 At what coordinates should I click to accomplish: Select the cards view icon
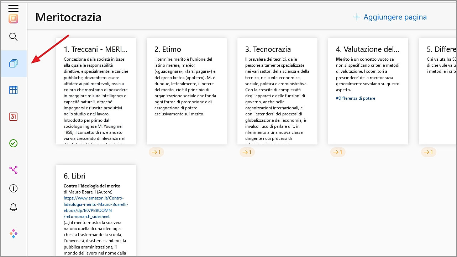tap(14, 64)
